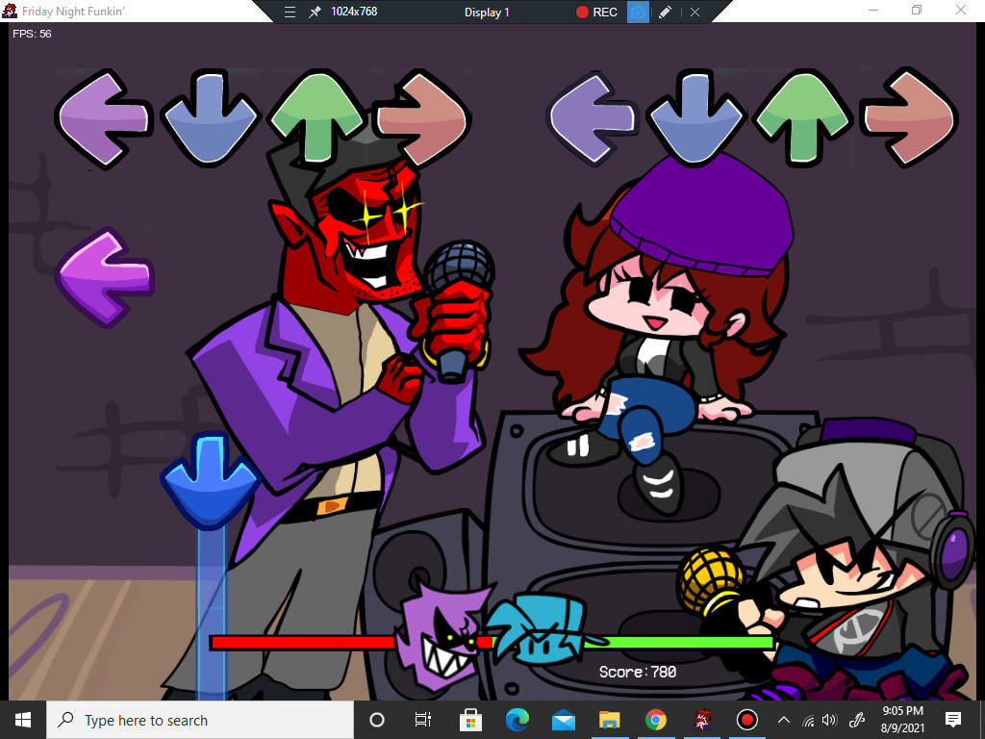The width and height of the screenshot is (985, 739).
Task: Click the green player health bar
Action: tap(683, 641)
